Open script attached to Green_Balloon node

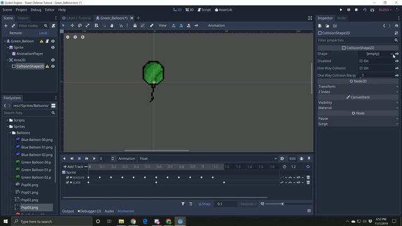tap(47, 41)
